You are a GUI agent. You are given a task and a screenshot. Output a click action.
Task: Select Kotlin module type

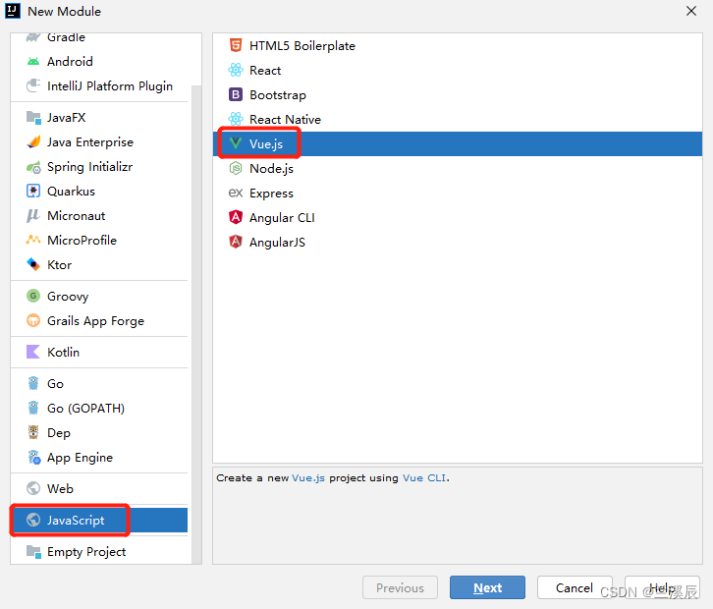pyautogui.click(x=100, y=352)
